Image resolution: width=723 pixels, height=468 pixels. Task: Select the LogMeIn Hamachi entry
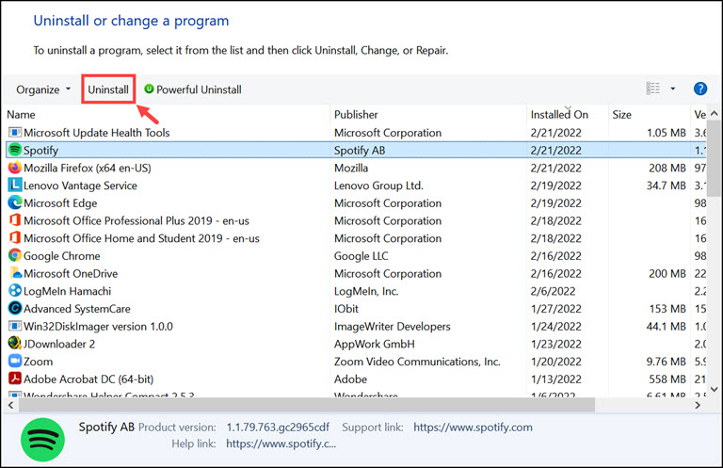pos(67,291)
